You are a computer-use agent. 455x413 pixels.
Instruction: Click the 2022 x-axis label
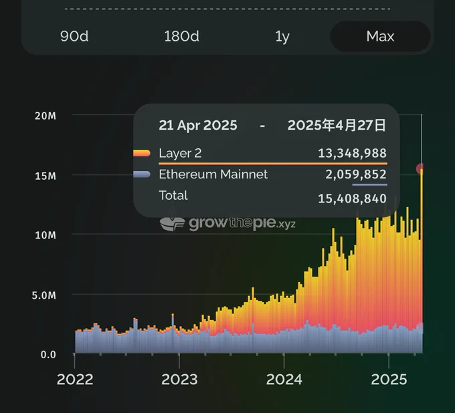(75, 380)
